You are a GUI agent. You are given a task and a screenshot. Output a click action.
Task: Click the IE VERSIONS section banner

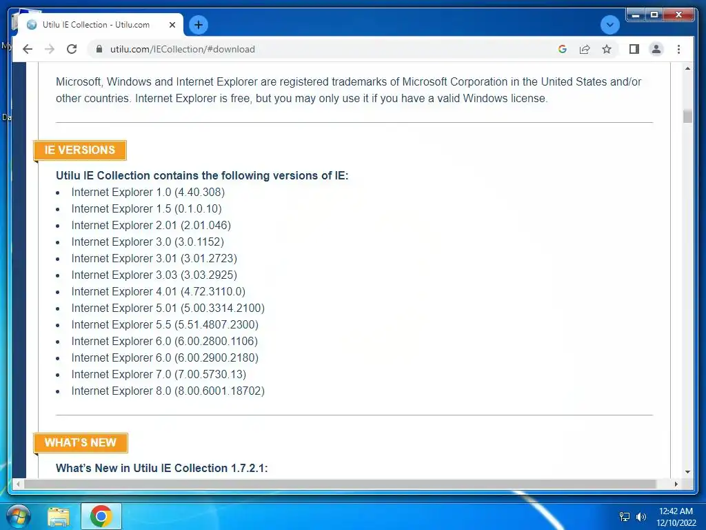(x=80, y=150)
